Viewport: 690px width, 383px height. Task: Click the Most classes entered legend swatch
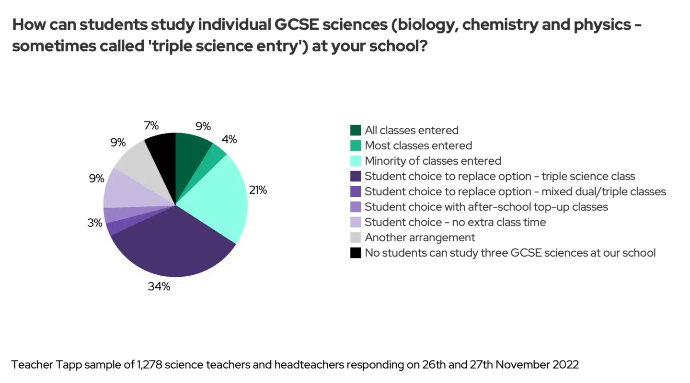356,146
